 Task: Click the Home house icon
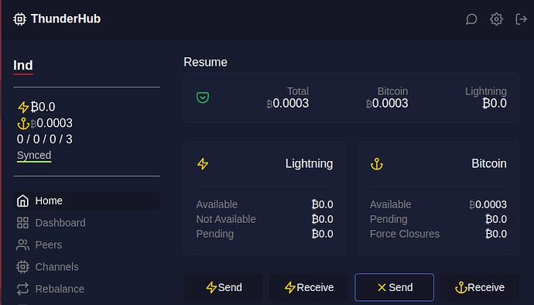tap(22, 200)
